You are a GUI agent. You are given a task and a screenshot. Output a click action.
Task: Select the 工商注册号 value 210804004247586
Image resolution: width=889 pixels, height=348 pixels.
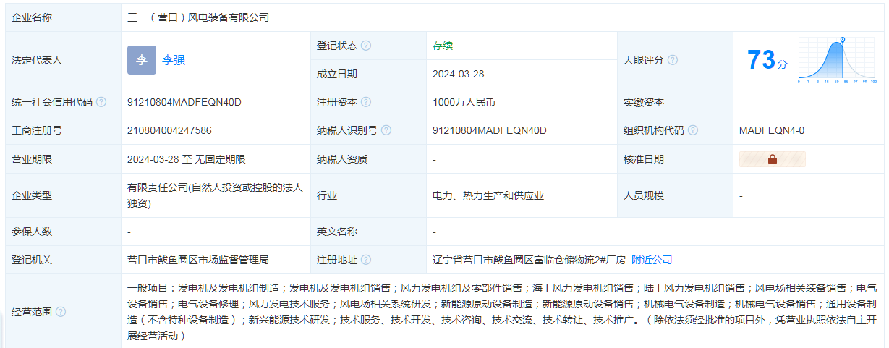click(169, 130)
